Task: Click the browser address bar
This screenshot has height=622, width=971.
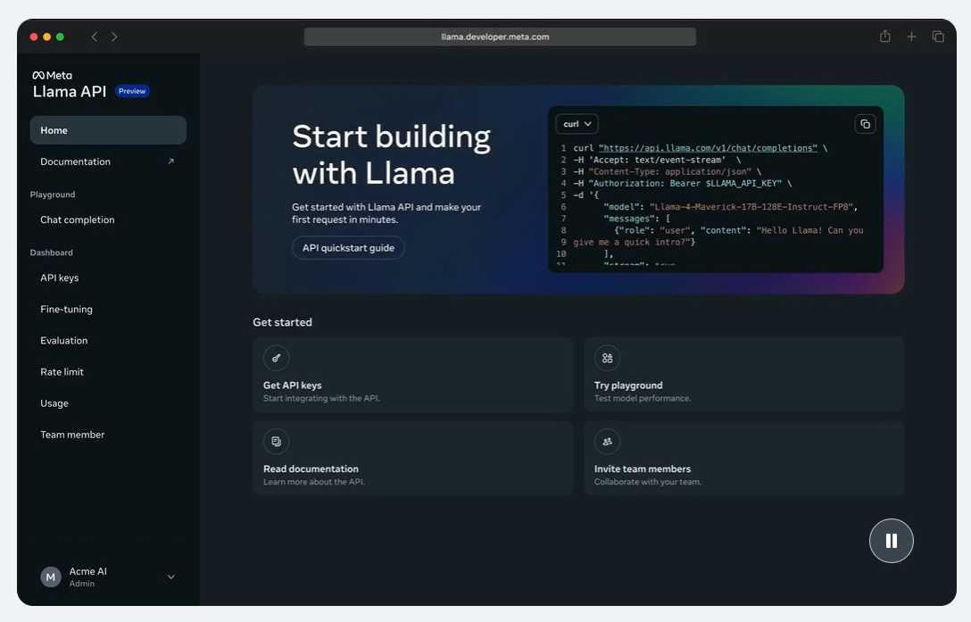Action: coord(500,37)
